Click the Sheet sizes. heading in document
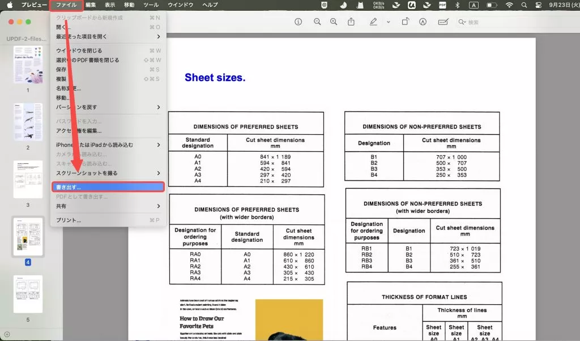580x341 pixels. [215, 78]
